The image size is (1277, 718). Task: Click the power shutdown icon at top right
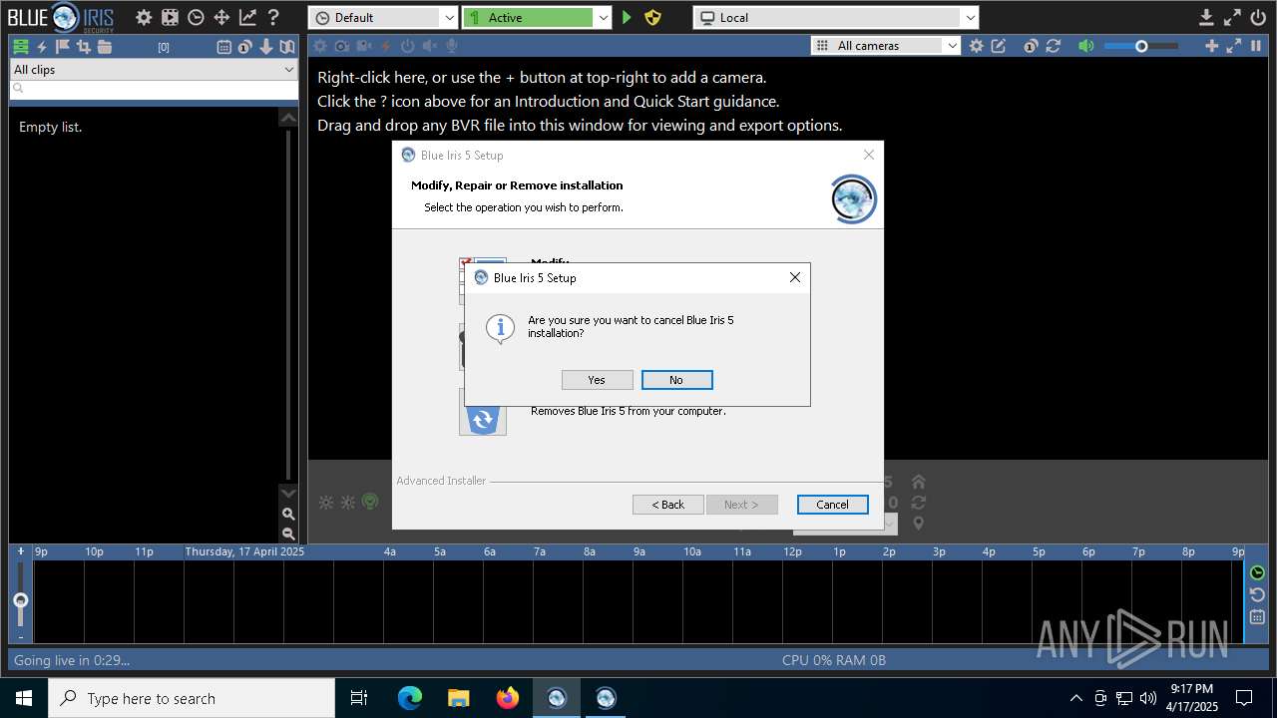coord(1257,17)
